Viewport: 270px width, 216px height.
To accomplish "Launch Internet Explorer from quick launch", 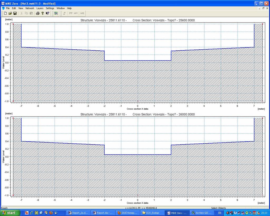I will tap(32, 213).
